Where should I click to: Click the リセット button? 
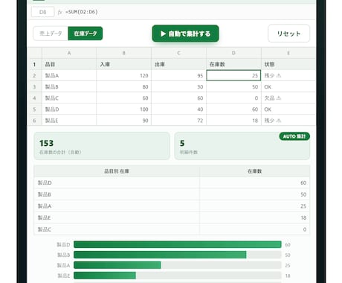pyautogui.click(x=288, y=34)
